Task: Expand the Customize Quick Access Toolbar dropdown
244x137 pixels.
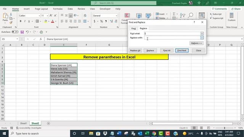Action: click(47, 32)
